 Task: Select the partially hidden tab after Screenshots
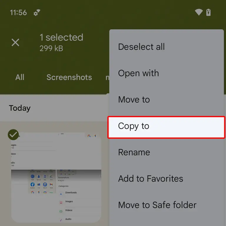click(107, 78)
